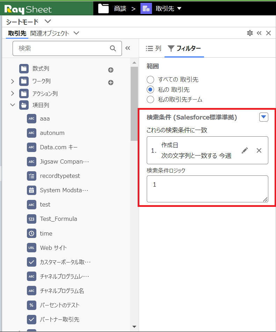The width and height of the screenshot is (276, 332).
Task: Click the アクション列 label
Action: pyautogui.click(x=45, y=94)
